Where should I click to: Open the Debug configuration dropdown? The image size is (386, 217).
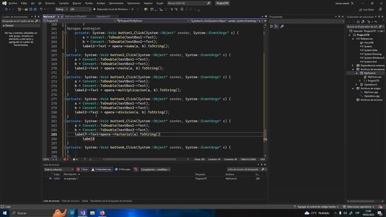(62, 10)
